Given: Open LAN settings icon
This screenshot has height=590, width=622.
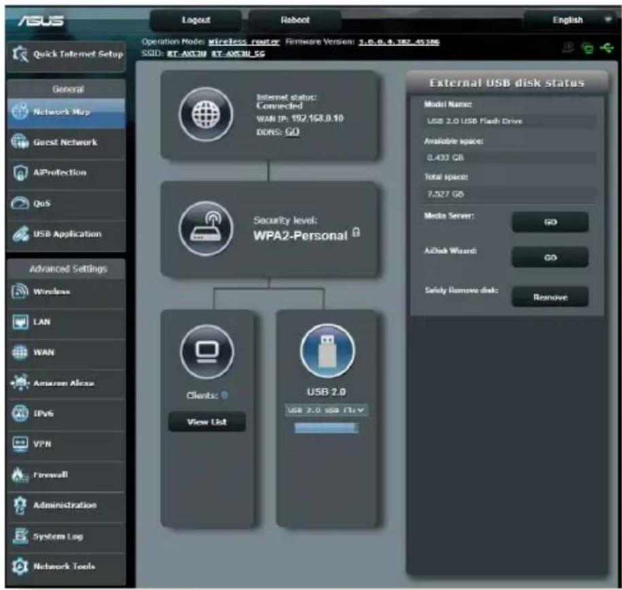Looking at the screenshot, I should point(20,322).
